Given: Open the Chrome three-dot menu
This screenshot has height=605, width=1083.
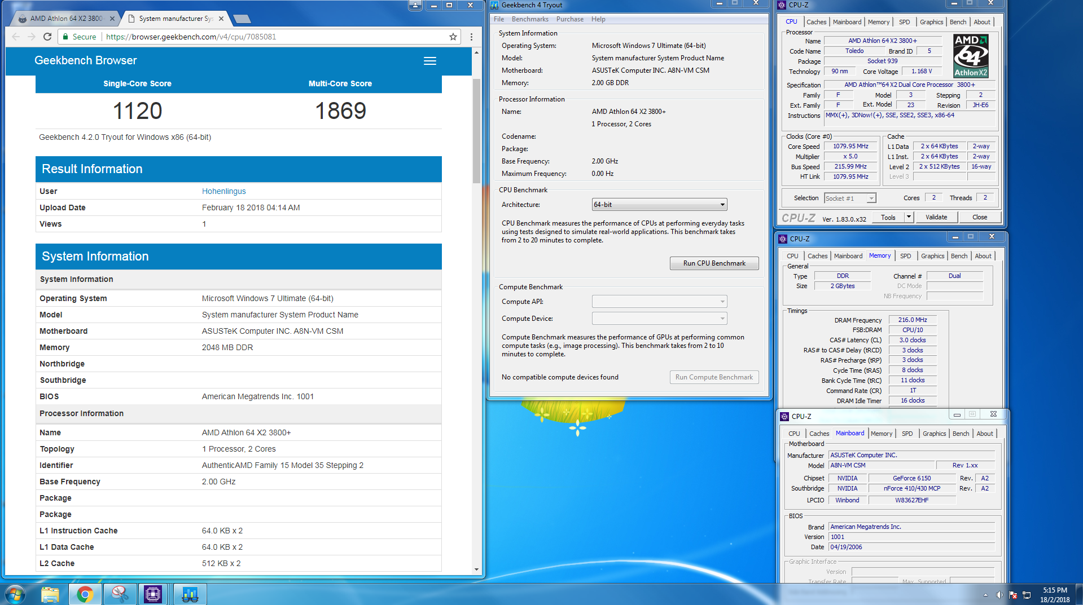Looking at the screenshot, I should point(471,37).
